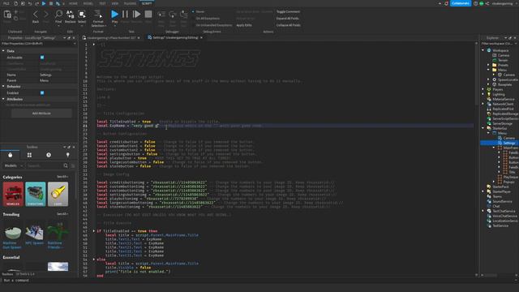
Task: Click the Find magnifier tool
Action: click(x=58, y=14)
